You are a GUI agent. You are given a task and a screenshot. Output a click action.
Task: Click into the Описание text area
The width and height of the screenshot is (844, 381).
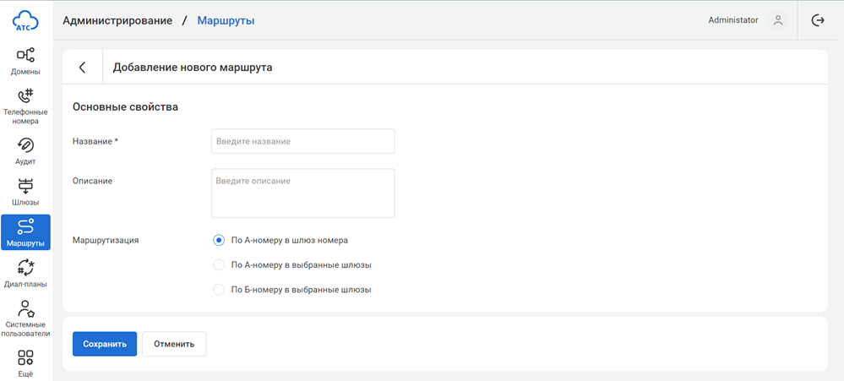[302, 193]
